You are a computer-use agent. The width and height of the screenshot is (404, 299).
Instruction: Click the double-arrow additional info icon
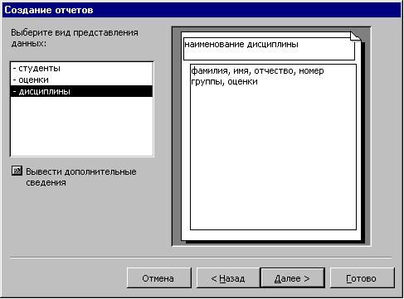[x=17, y=171]
